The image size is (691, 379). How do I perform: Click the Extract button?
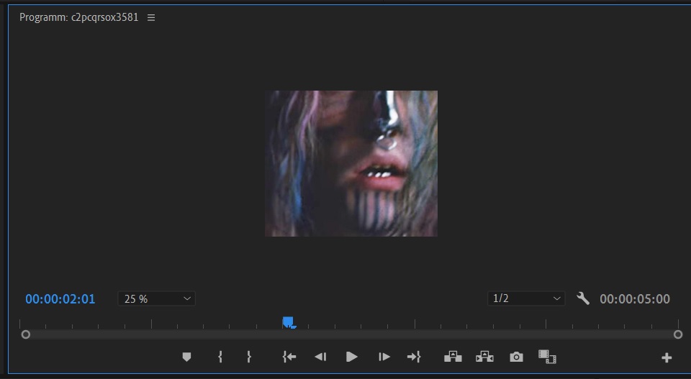coord(484,357)
